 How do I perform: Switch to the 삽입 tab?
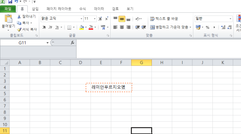coord(35,9)
